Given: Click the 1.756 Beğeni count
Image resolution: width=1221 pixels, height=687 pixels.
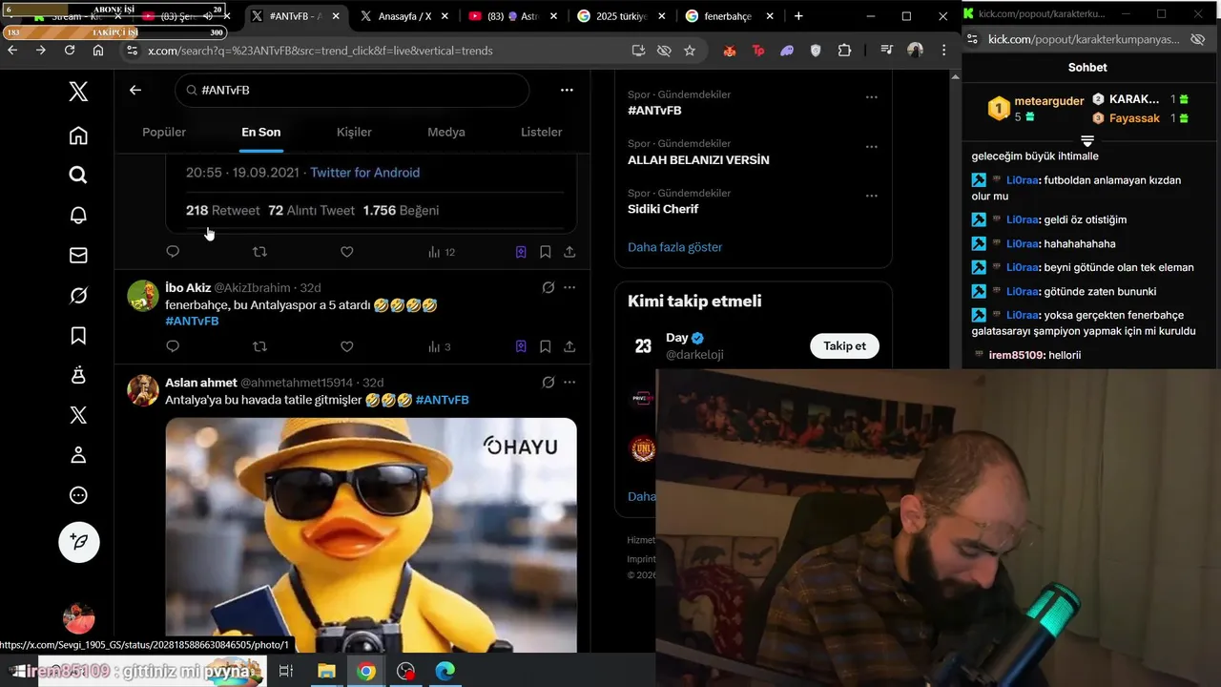Looking at the screenshot, I should [401, 210].
